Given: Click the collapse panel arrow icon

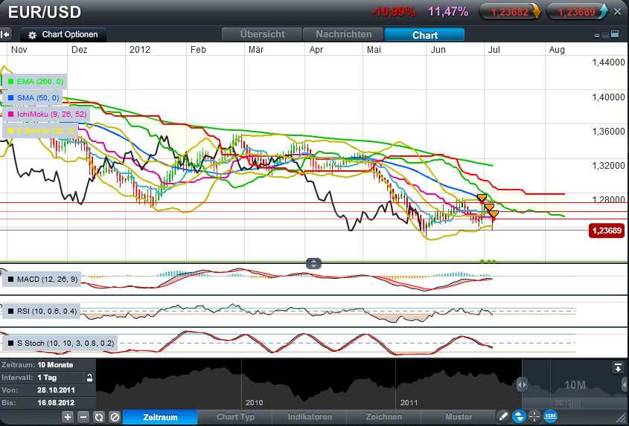Looking at the screenshot, I should [x=5, y=35].
